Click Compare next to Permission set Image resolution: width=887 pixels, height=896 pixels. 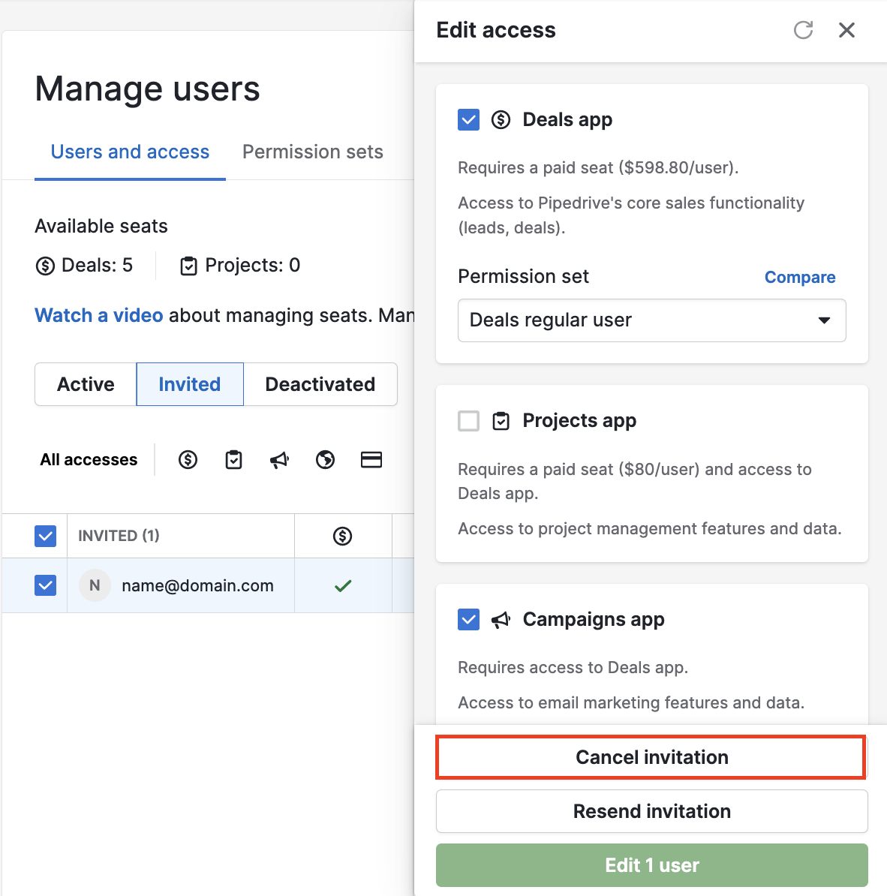[800, 277]
